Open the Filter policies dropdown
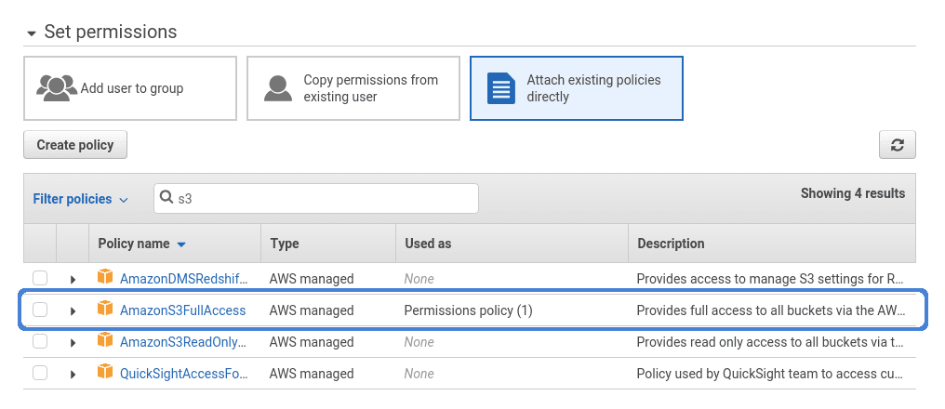 click(80, 199)
